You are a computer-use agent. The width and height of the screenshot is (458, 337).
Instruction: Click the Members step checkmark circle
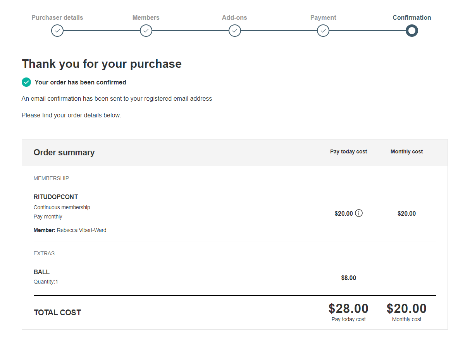coord(146,31)
